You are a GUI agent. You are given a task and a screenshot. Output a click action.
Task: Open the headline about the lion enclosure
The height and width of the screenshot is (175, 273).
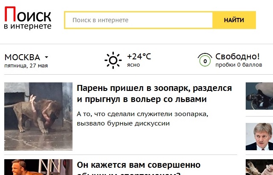154,93
